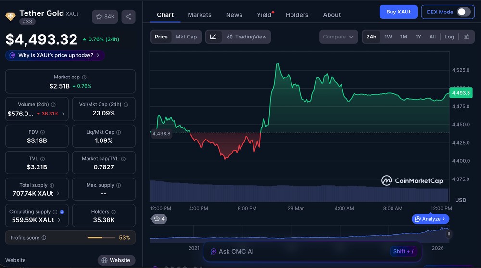Select the 1W time range

pos(388,37)
